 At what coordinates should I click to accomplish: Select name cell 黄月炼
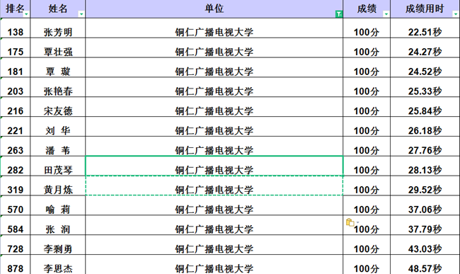coord(58,185)
